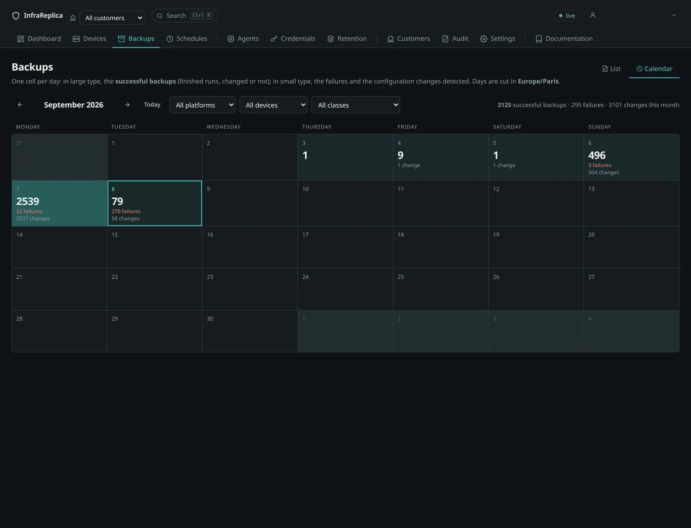The image size is (691, 528).
Task: Click the 'Europe/Paris' timezone text
Action: click(x=538, y=81)
